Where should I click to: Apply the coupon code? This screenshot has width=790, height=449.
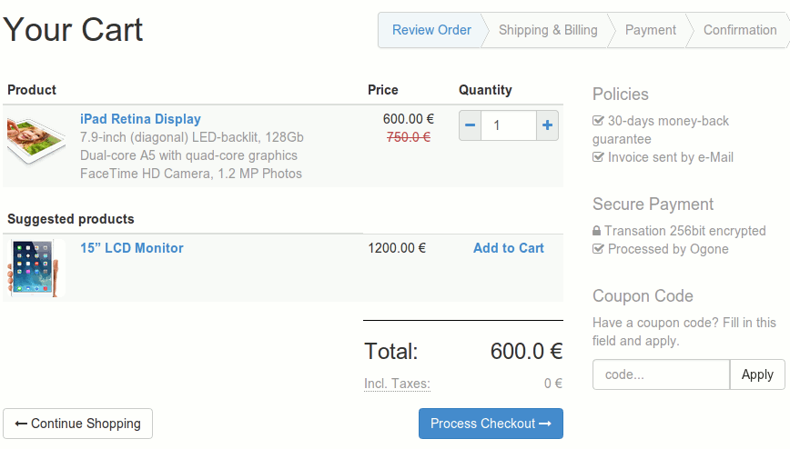click(757, 374)
